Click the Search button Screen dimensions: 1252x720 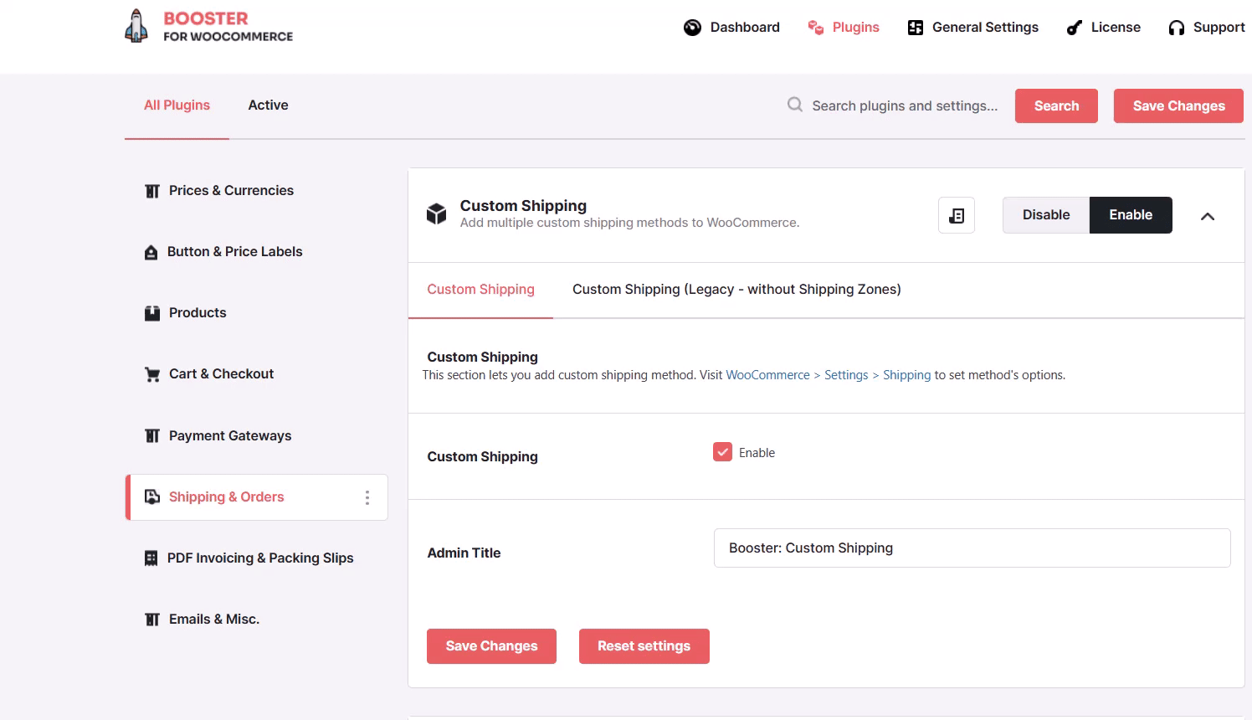point(1056,106)
